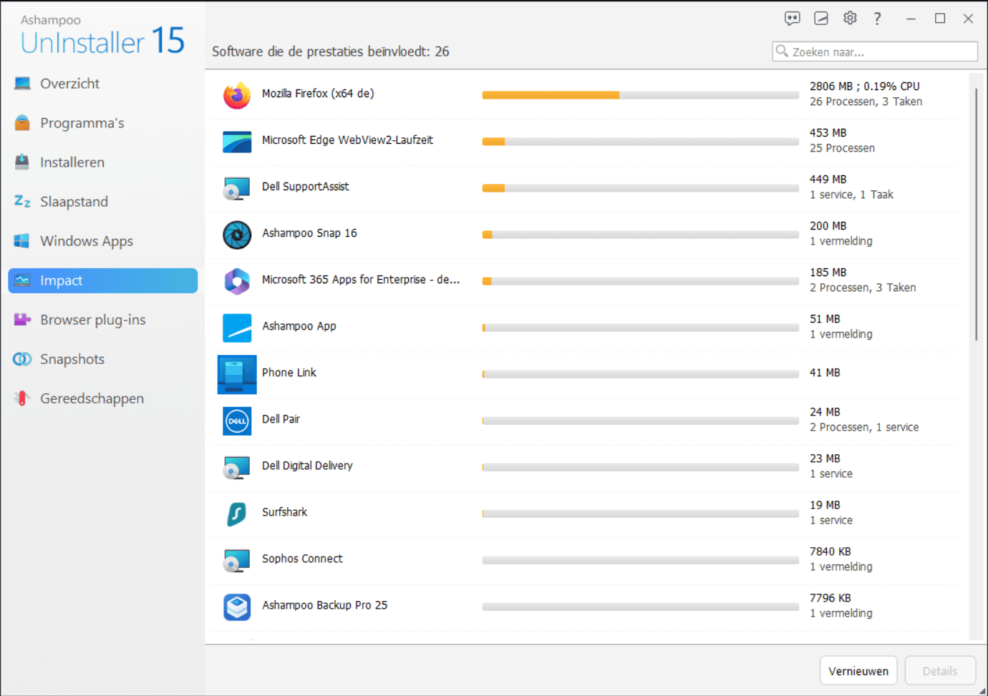The width and height of the screenshot is (988, 696).
Task: Click the Ashampoo Snap 16 icon
Action: 237,235
